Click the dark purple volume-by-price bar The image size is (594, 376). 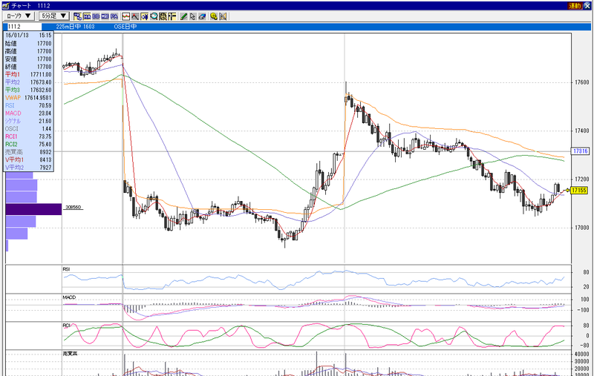coord(33,209)
